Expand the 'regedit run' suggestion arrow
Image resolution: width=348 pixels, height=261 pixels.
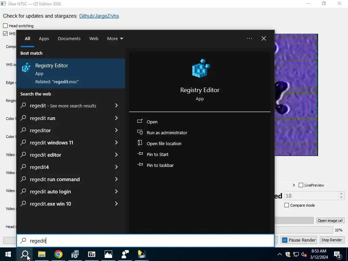[116, 118]
